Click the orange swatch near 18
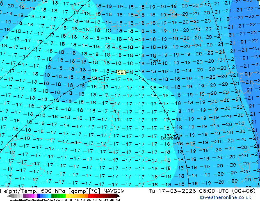Screen dimensions: 260x201 tap(84, 196)
